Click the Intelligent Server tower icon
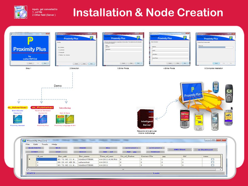 145,119
